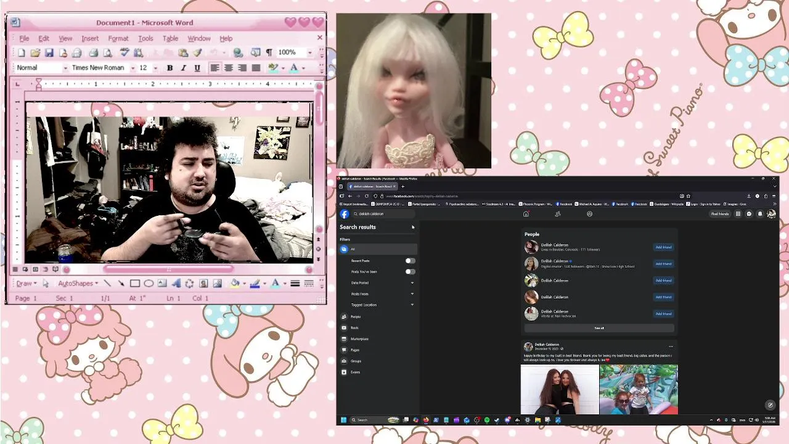Click Word horizontal scrollbar thumb

pyautogui.click(x=168, y=269)
